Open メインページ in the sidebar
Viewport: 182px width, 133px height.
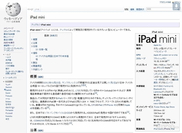(x=8, y=28)
